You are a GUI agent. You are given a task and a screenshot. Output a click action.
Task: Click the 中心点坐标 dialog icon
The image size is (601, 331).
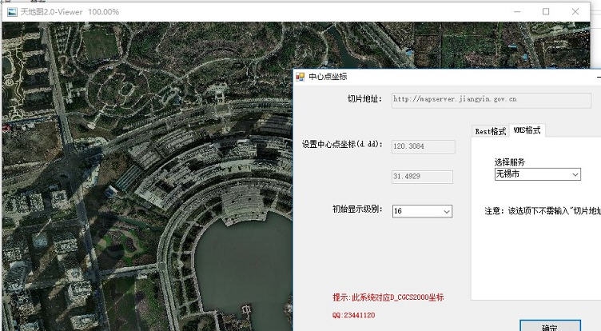(x=300, y=77)
